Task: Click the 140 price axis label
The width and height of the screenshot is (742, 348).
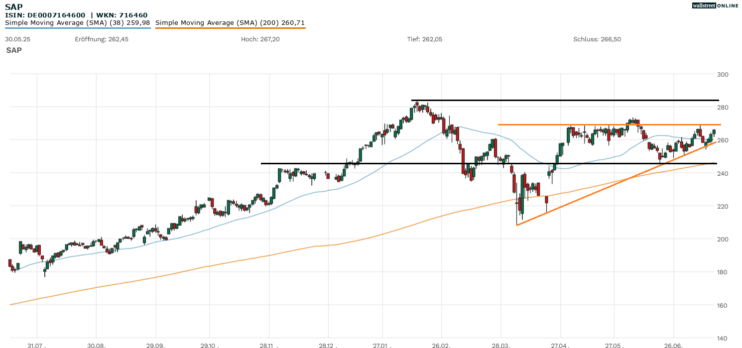Action: click(x=723, y=338)
